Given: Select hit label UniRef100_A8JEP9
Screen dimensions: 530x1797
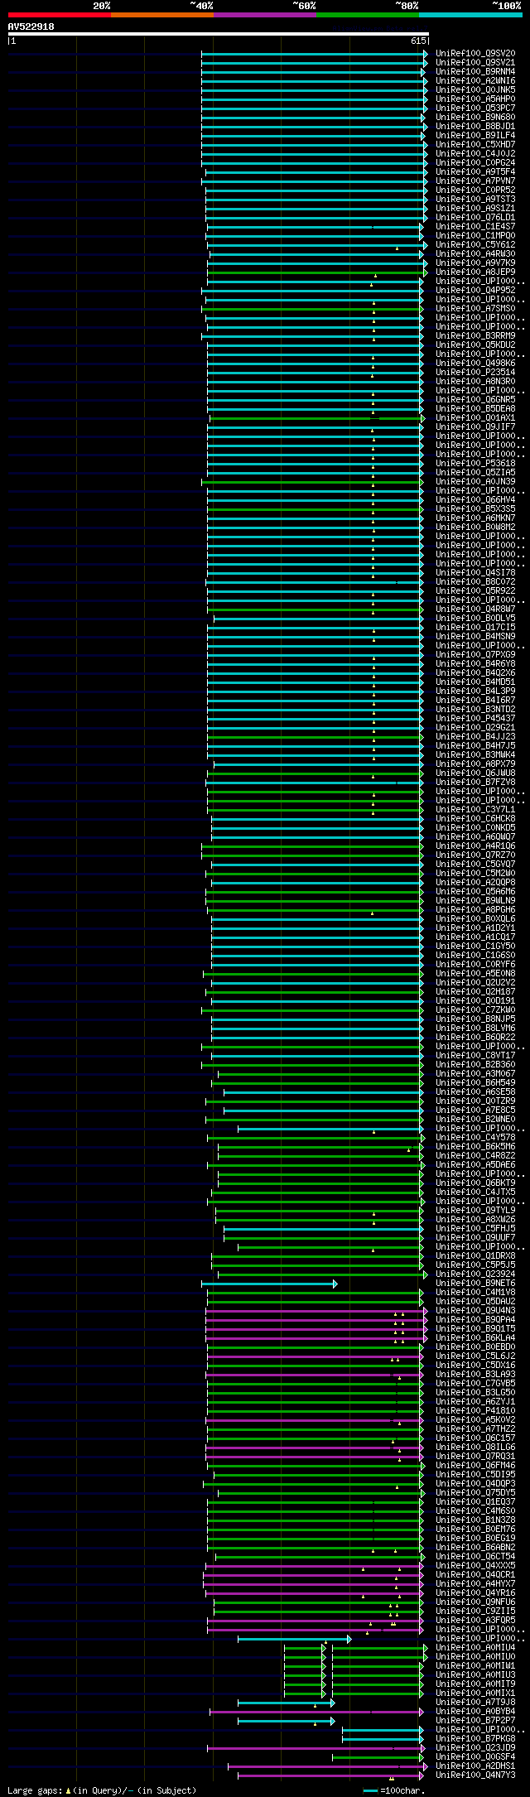Looking at the screenshot, I should (x=475, y=272).
